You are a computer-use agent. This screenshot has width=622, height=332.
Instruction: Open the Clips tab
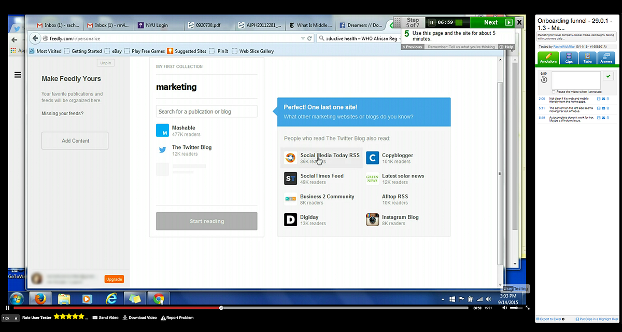(x=569, y=58)
